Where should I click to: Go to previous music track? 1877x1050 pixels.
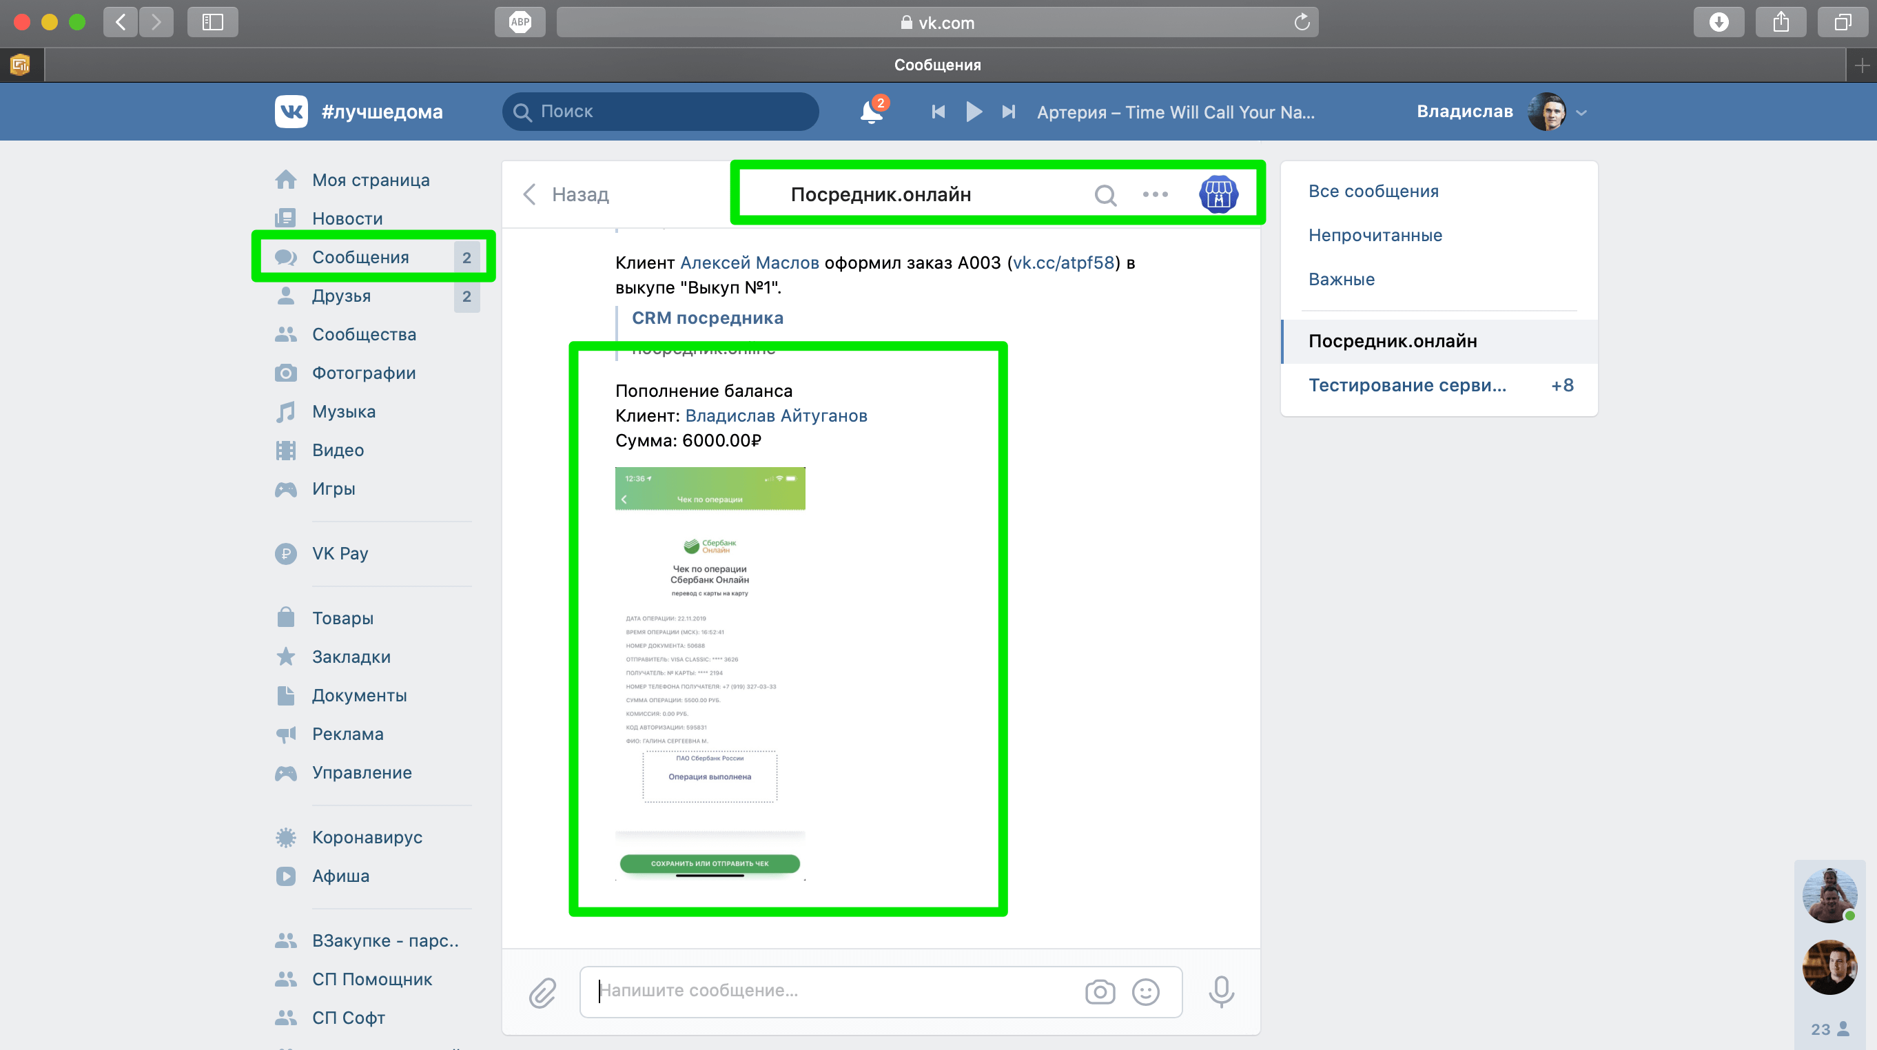pyautogui.click(x=938, y=112)
